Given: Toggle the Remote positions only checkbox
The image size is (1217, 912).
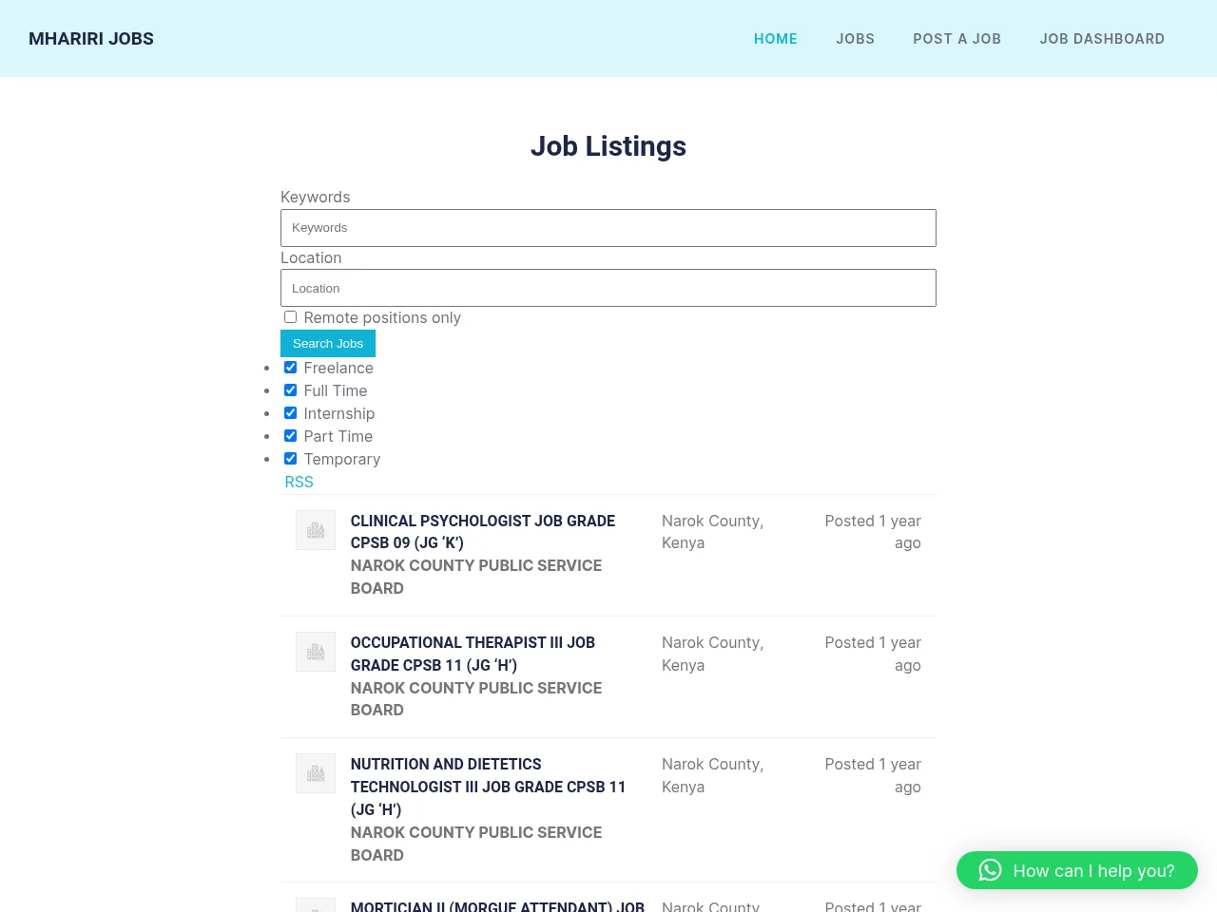Looking at the screenshot, I should click(x=291, y=317).
